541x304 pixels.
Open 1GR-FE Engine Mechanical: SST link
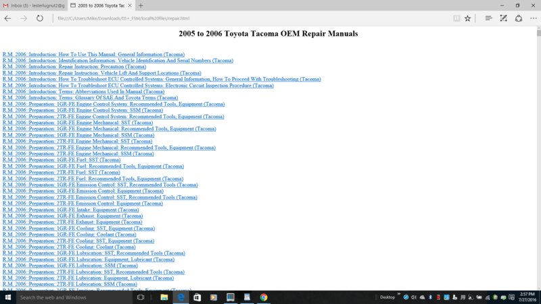pos(78,123)
